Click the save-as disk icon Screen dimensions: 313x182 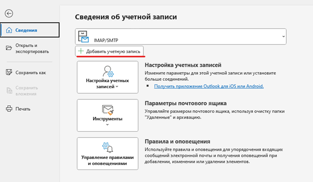[x=9, y=72]
